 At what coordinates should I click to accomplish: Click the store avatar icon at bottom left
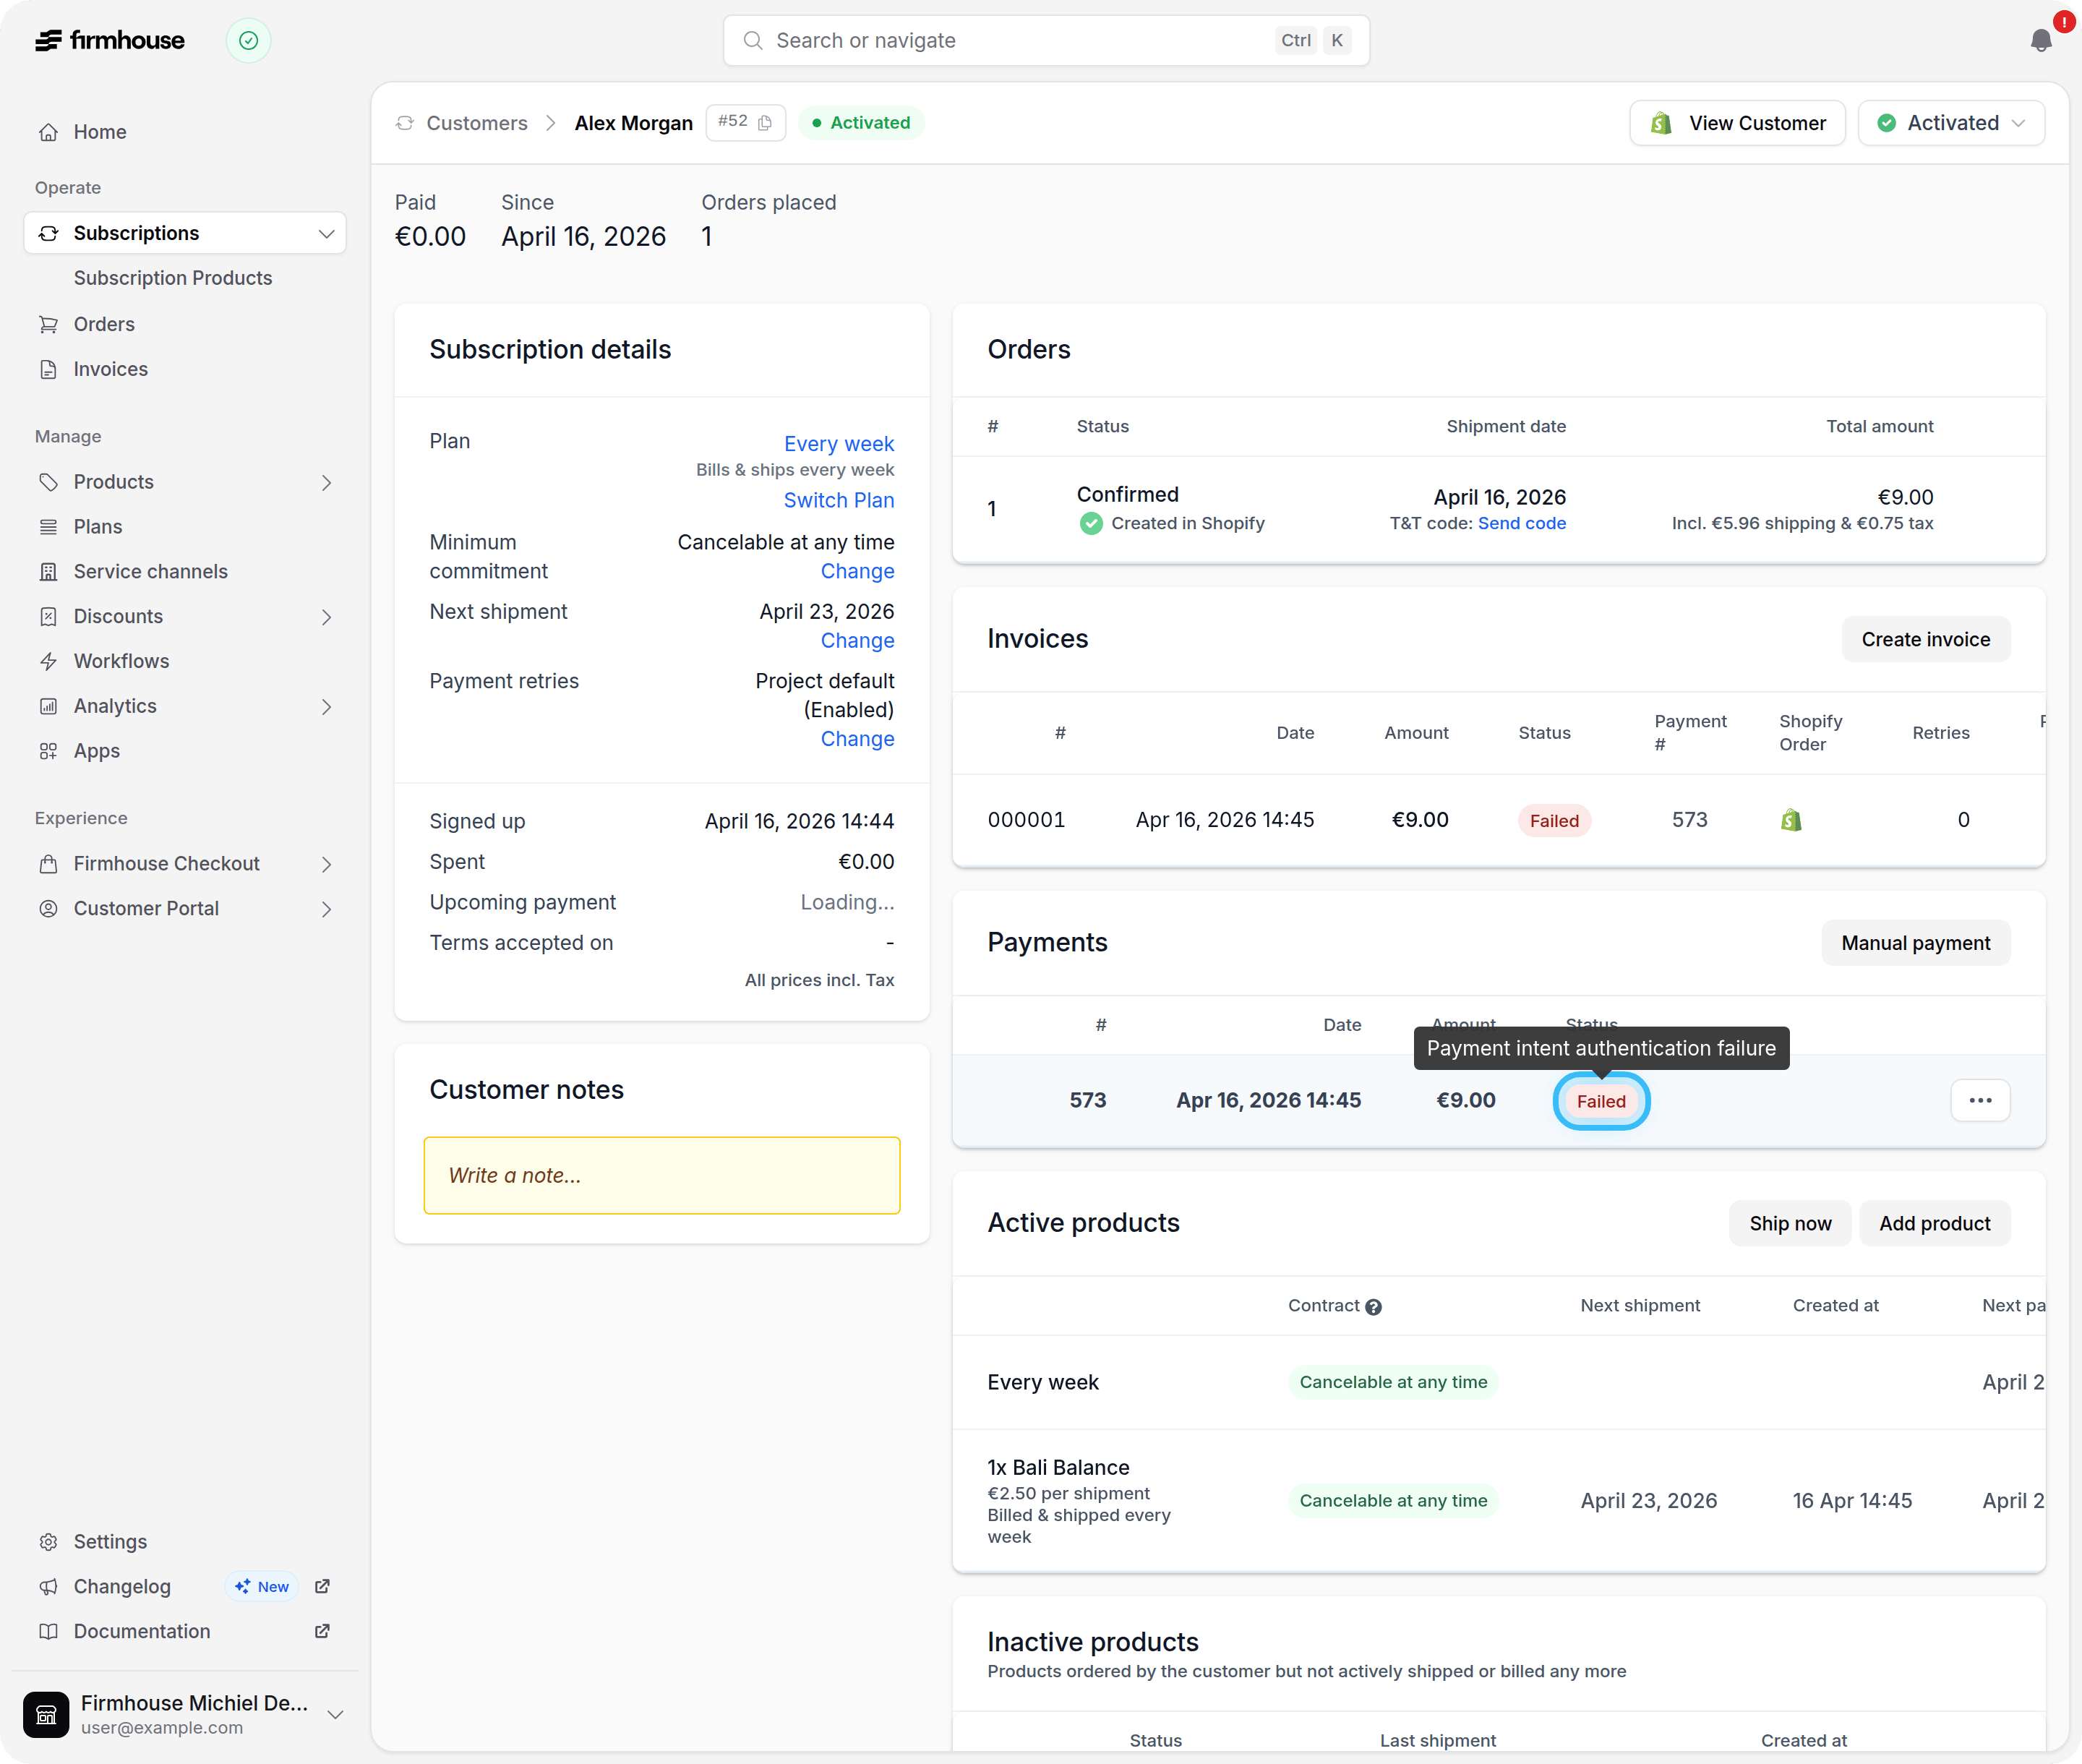(x=46, y=1715)
